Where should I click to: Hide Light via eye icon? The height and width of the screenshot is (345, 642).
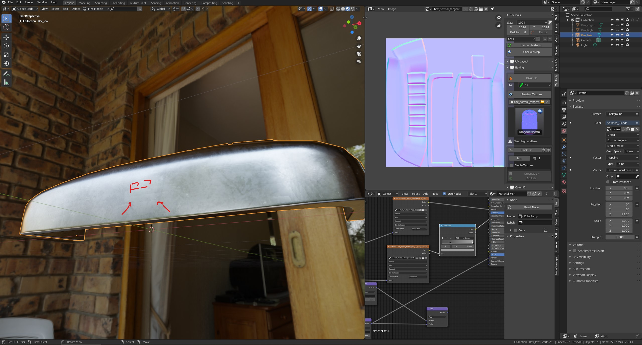pyautogui.click(x=617, y=45)
